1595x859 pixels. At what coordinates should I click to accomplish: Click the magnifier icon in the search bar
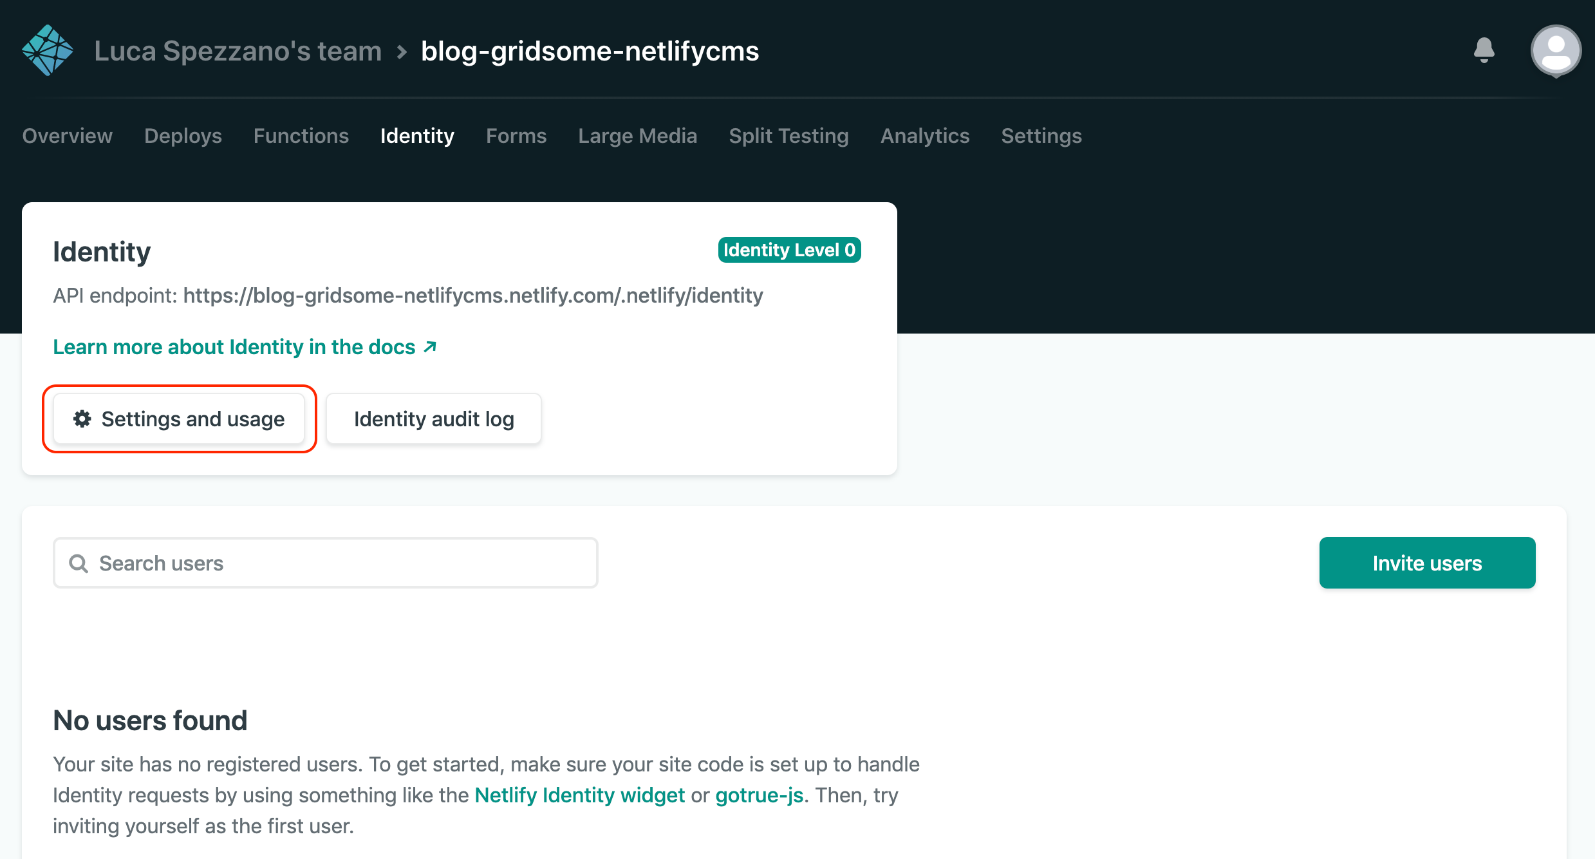pos(79,563)
